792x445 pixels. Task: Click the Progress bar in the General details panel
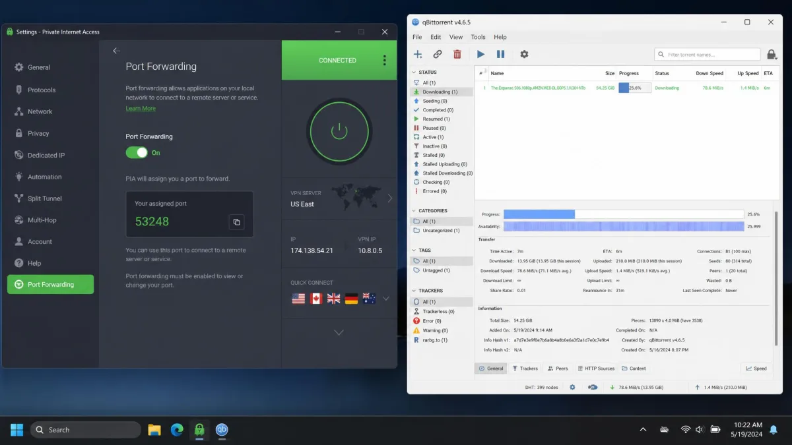click(624, 214)
